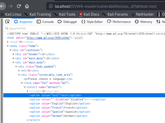Go to the browser home page
Screen dimensions: 165x123
27,6
